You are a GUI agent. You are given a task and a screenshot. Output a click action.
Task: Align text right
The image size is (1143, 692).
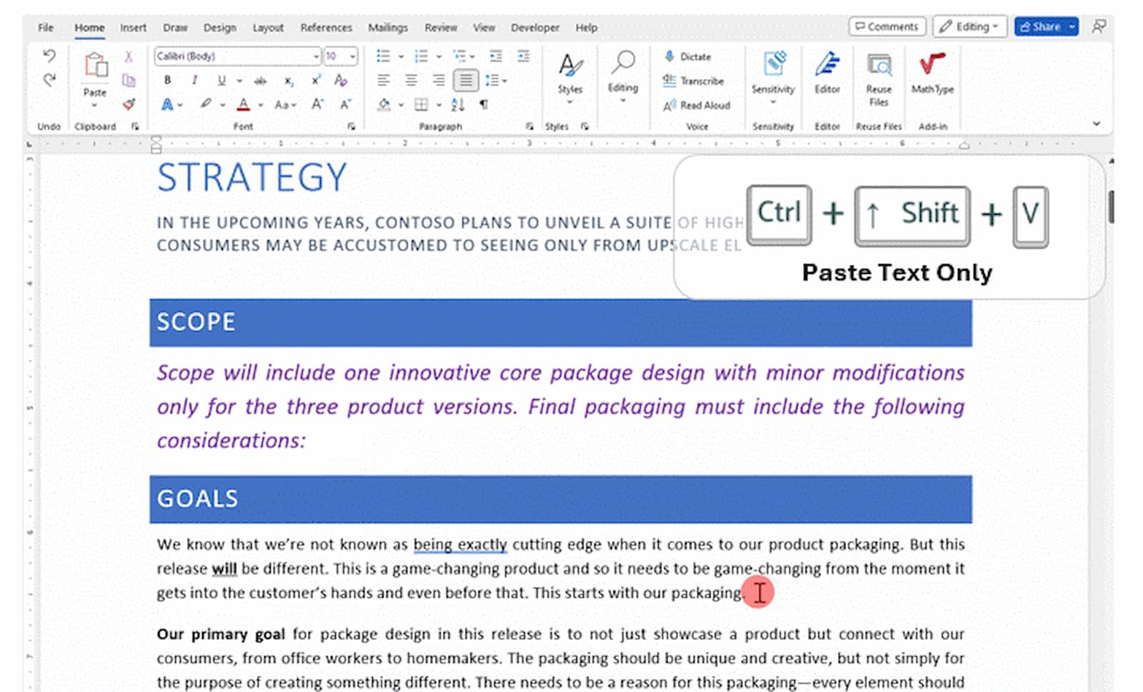[x=438, y=81]
